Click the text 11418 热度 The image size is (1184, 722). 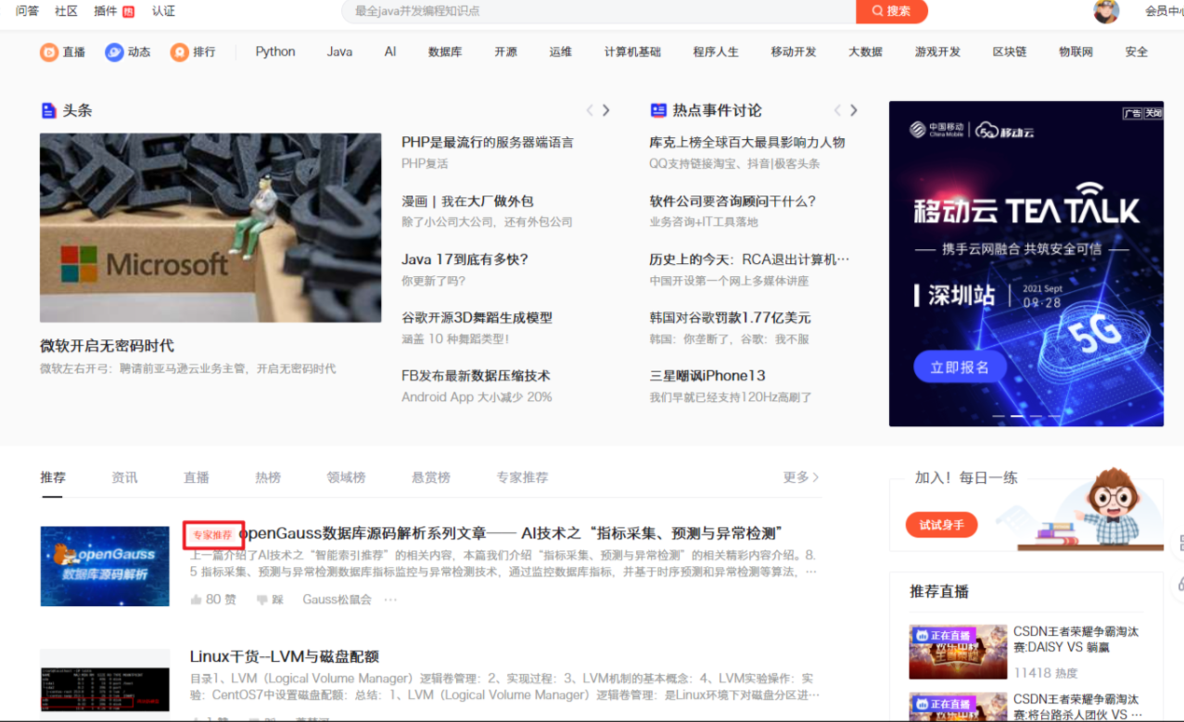point(1046,673)
